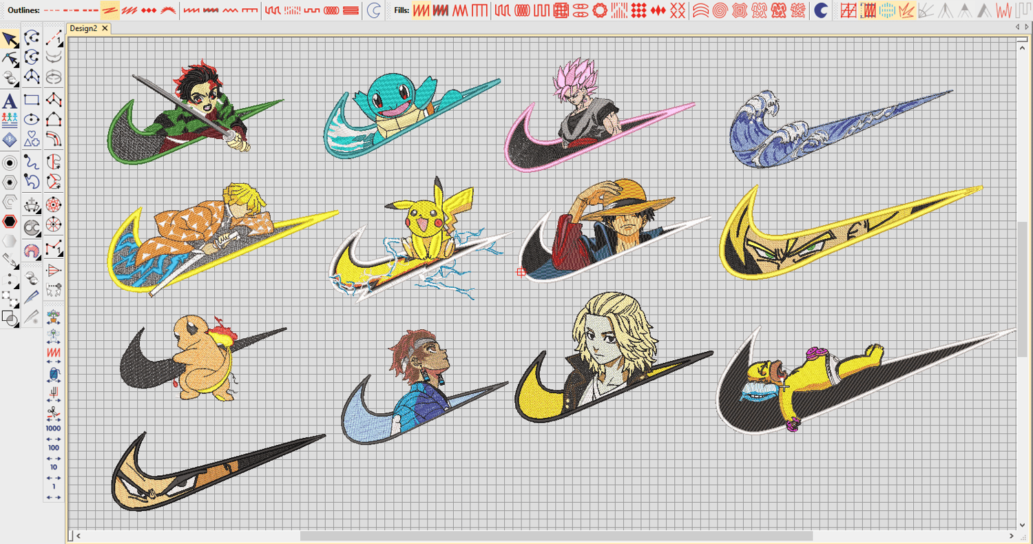Click the vertical scrollbar down arrow
This screenshot has height=544, width=1033.
[x=1022, y=525]
